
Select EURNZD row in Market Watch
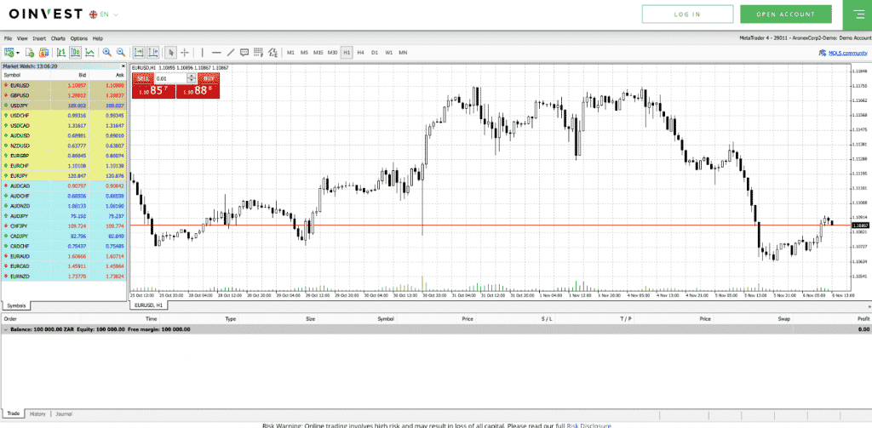64,277
